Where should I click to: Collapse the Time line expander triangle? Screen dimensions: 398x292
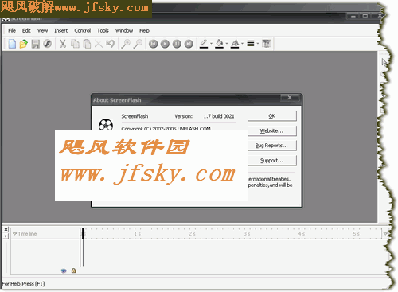pos(15,234)
